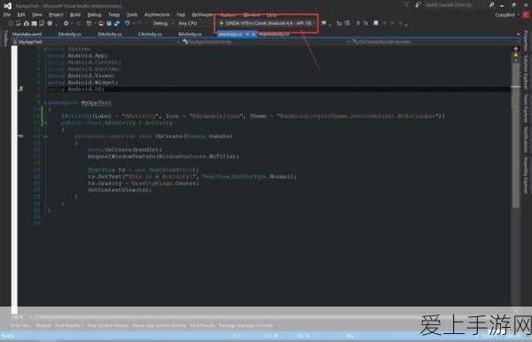
Task: Click the Visual Studio logo icon
Action: (x=7, y=5)
